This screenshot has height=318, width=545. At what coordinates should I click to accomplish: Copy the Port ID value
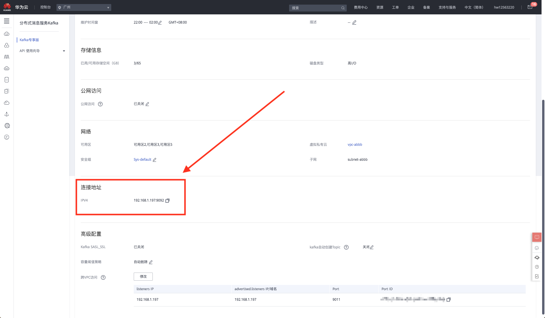click(x=448, y=300)
